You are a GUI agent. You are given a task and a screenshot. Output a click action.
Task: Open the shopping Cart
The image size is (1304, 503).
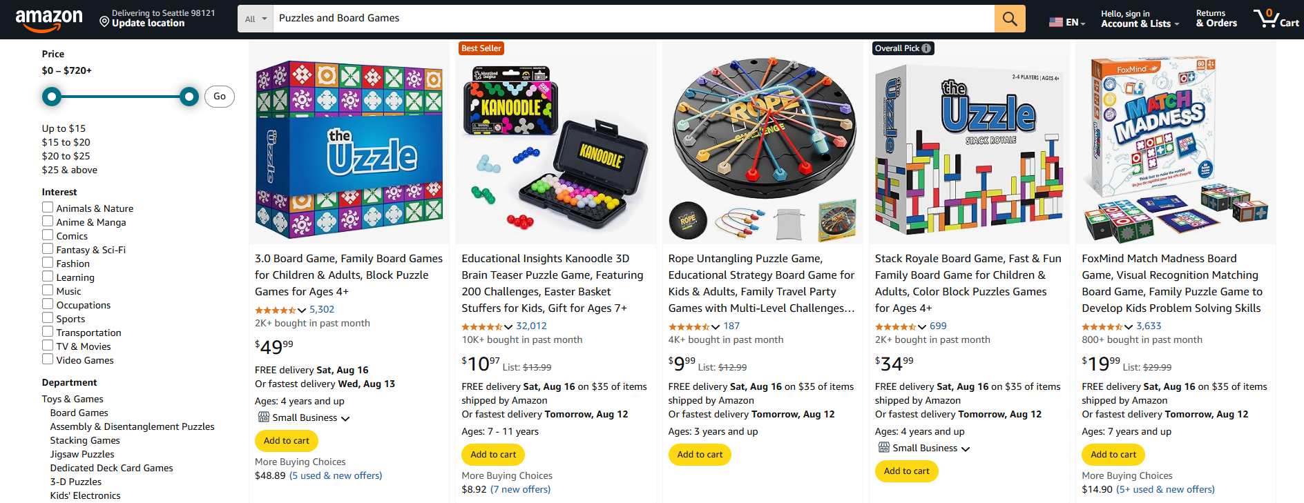[x=1276, y=19]
